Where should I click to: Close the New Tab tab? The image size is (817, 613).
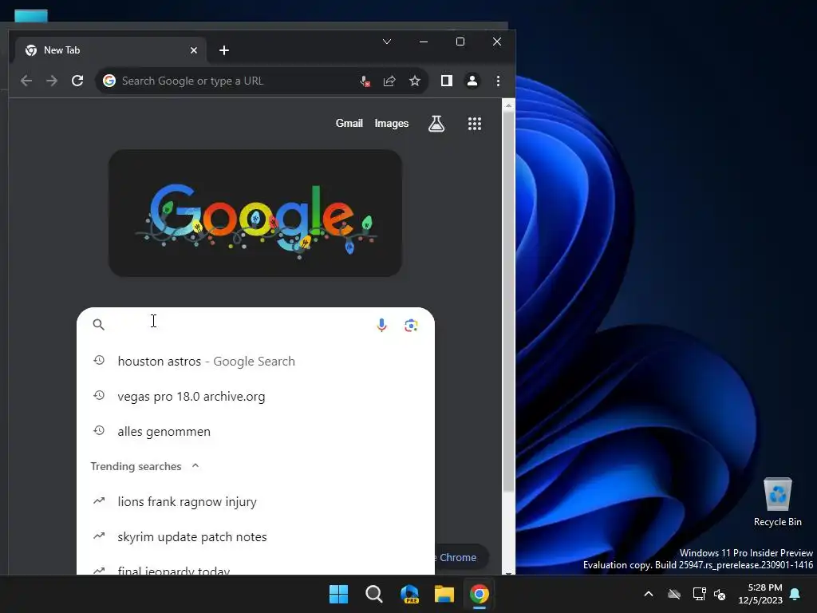tap(194, 50)
